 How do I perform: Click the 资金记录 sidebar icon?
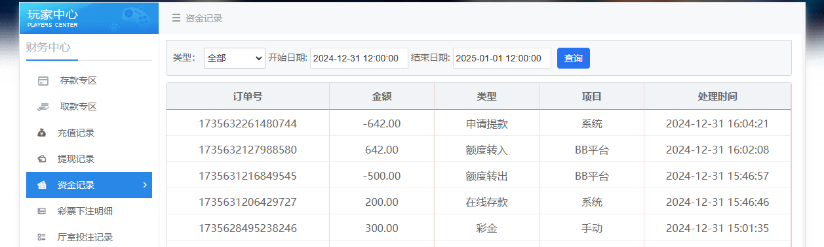[42, 185]
